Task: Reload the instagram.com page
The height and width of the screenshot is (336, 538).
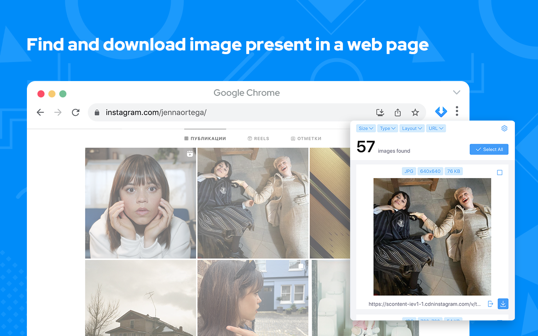Action: click(75, 112)
